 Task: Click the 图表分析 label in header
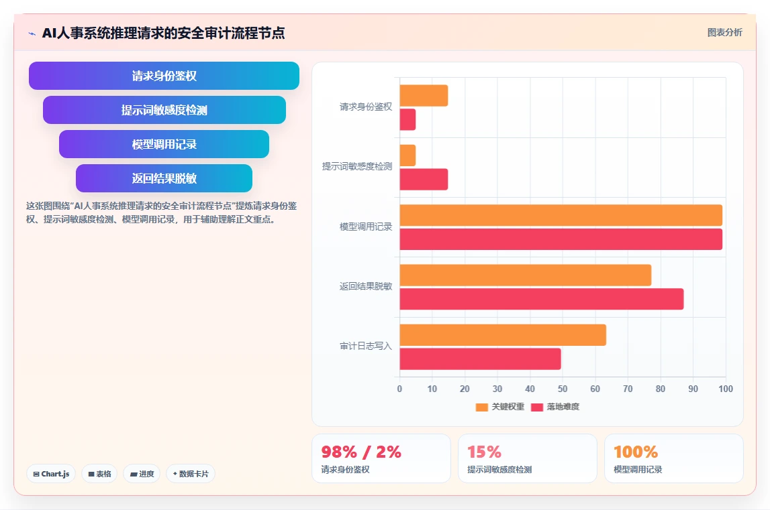tap(724, 32)
